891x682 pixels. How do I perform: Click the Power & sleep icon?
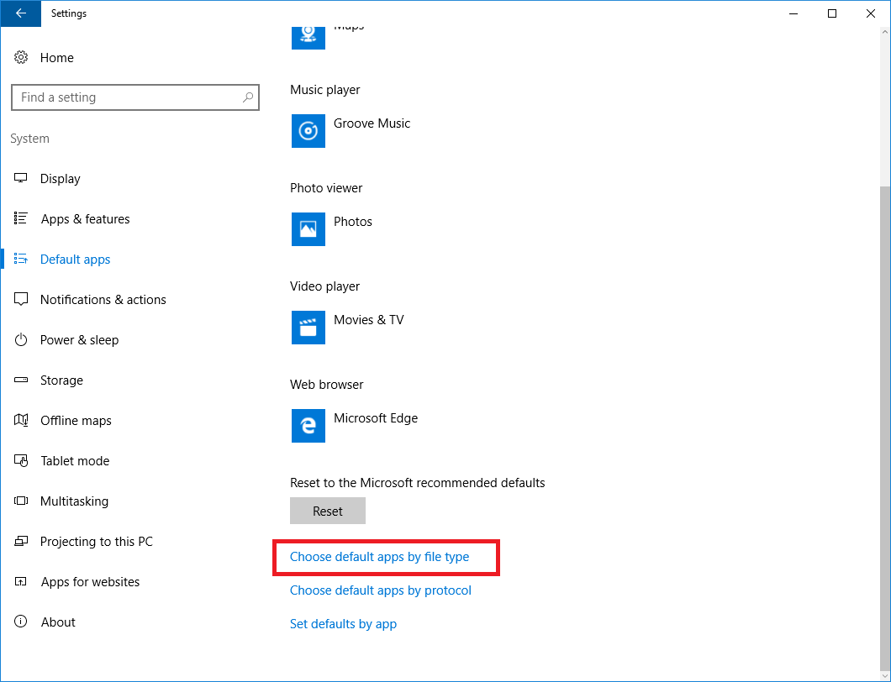coord(21,339)
